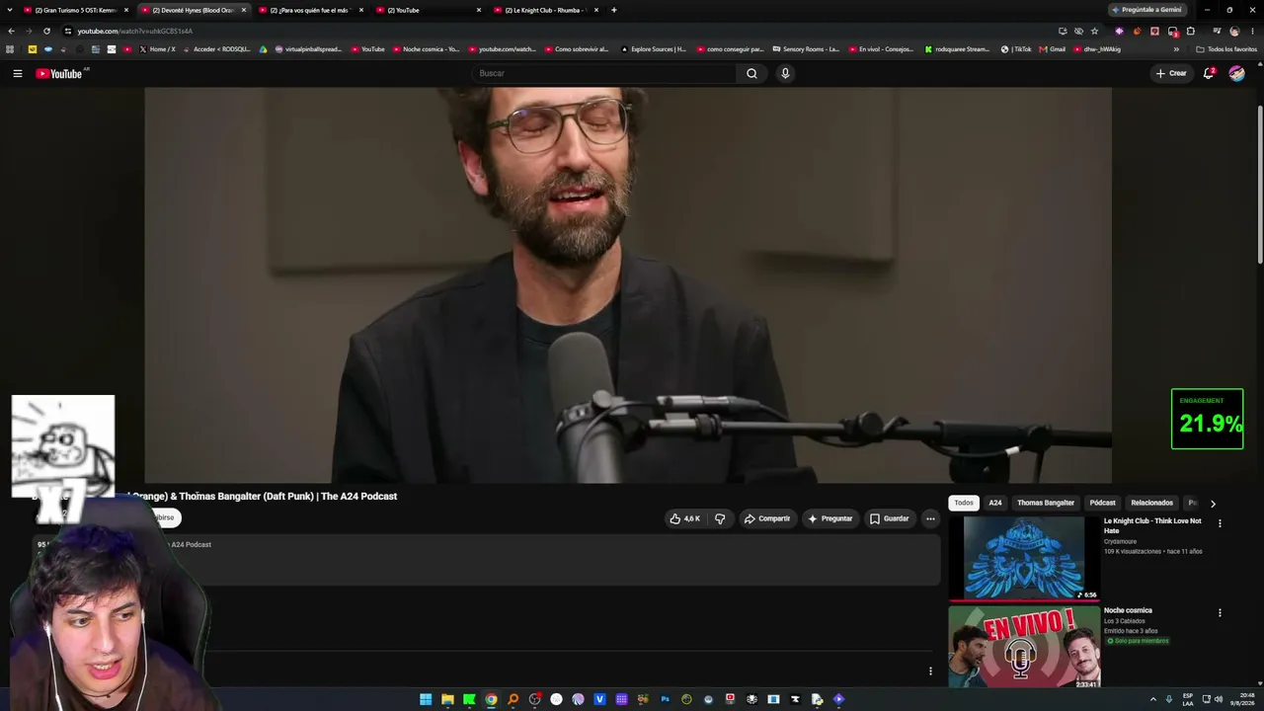Open the Explore Sources bookmark
The image size is (1264, 711).
653,48
